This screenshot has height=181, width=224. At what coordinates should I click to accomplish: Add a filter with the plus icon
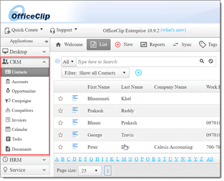coord(138,73)
